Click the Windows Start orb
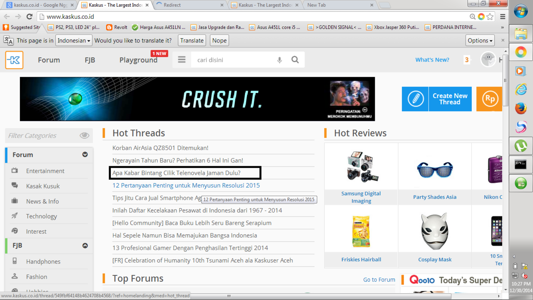 [x=521, y=11]
